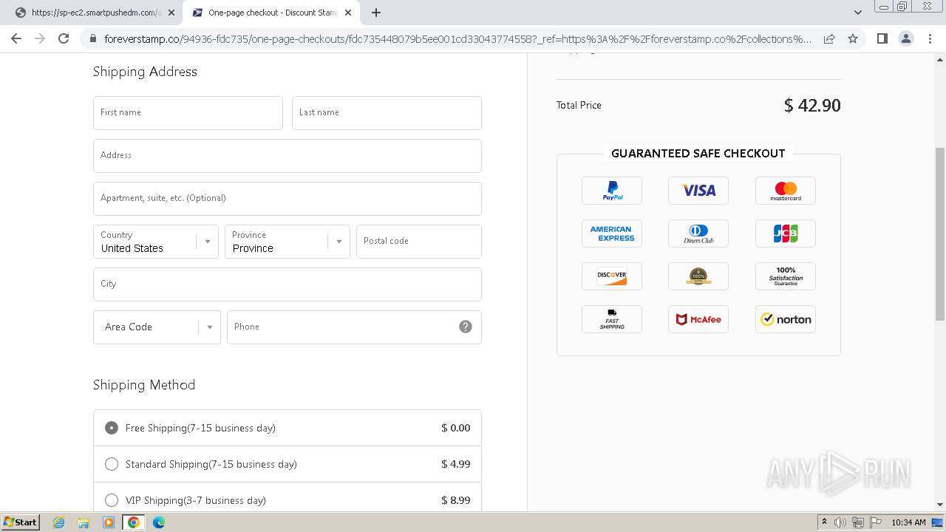Click the taskbar clock showing 10:34 AM
This screenshot has height=532, width=946.
click(x=908, y=522)
